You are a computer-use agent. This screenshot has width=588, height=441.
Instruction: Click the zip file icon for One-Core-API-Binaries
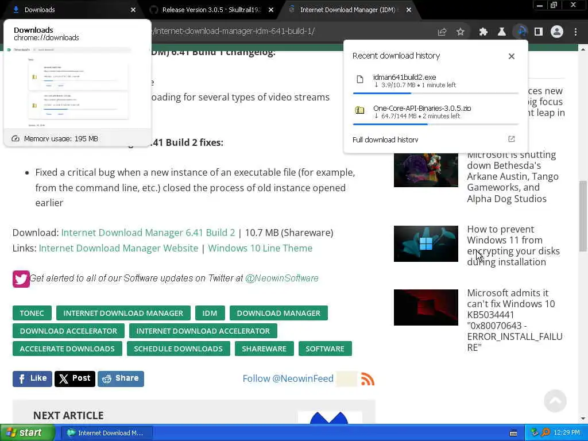(x=360, y=110)
